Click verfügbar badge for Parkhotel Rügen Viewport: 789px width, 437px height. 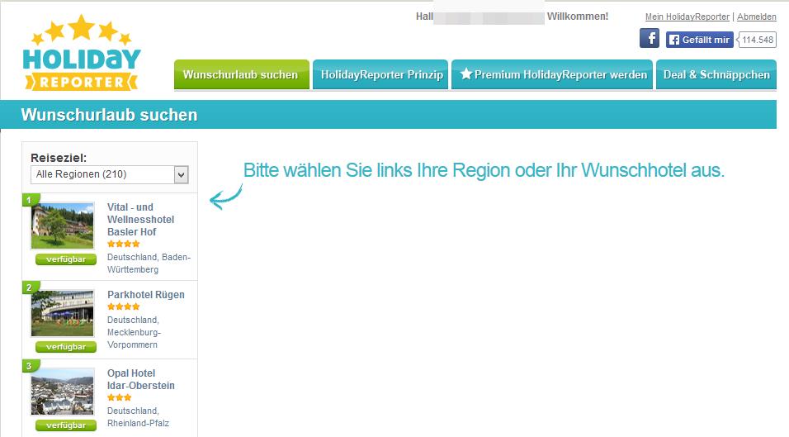pyautogui.click(x=66, y=347)
